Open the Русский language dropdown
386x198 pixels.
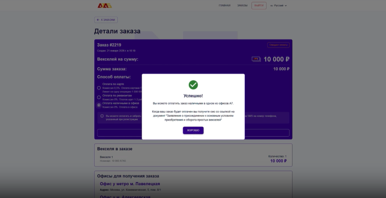pos(279,5)
